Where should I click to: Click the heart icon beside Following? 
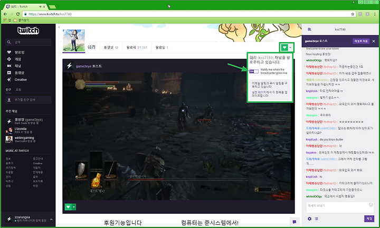9,52
